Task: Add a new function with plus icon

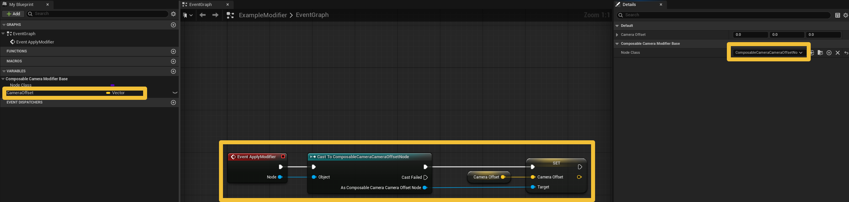Action: pos(173,51)
